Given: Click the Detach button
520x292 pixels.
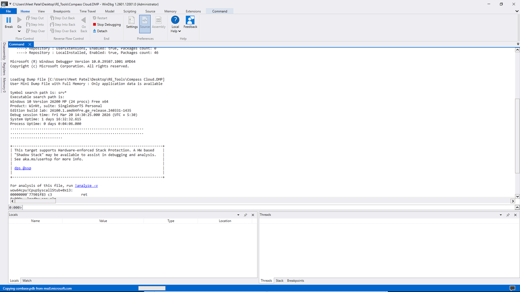Looking at the screenshot, I should tap(100, 31).
